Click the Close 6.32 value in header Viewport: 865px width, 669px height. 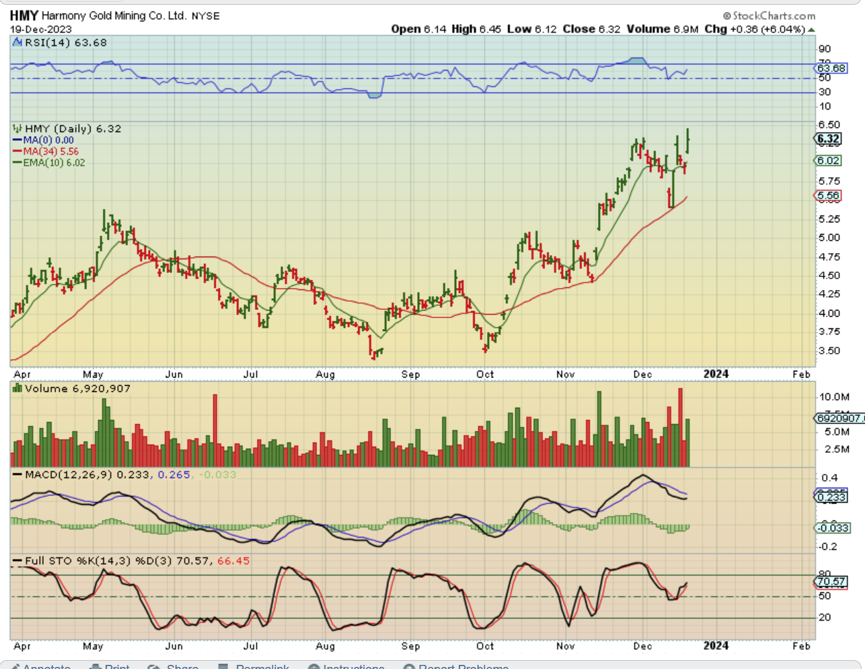tap(592, 29)
